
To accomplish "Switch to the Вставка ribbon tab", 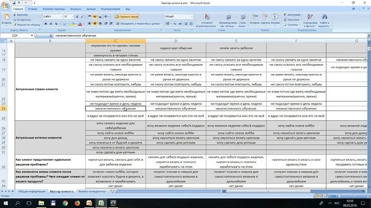I will point(32,9).
